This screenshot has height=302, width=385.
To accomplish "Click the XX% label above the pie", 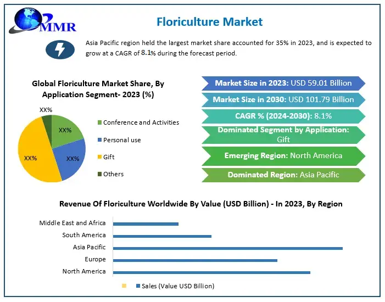I will (x=46, y=110).
